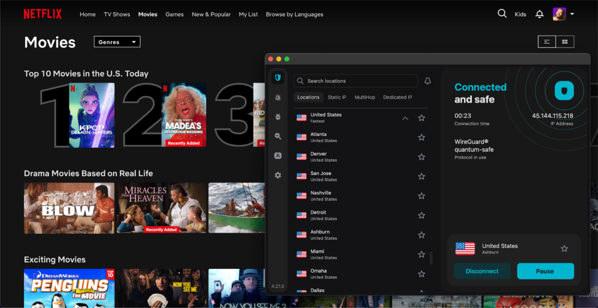
Task: Open VPN notifications bell icon
Action: coord(427,81)
